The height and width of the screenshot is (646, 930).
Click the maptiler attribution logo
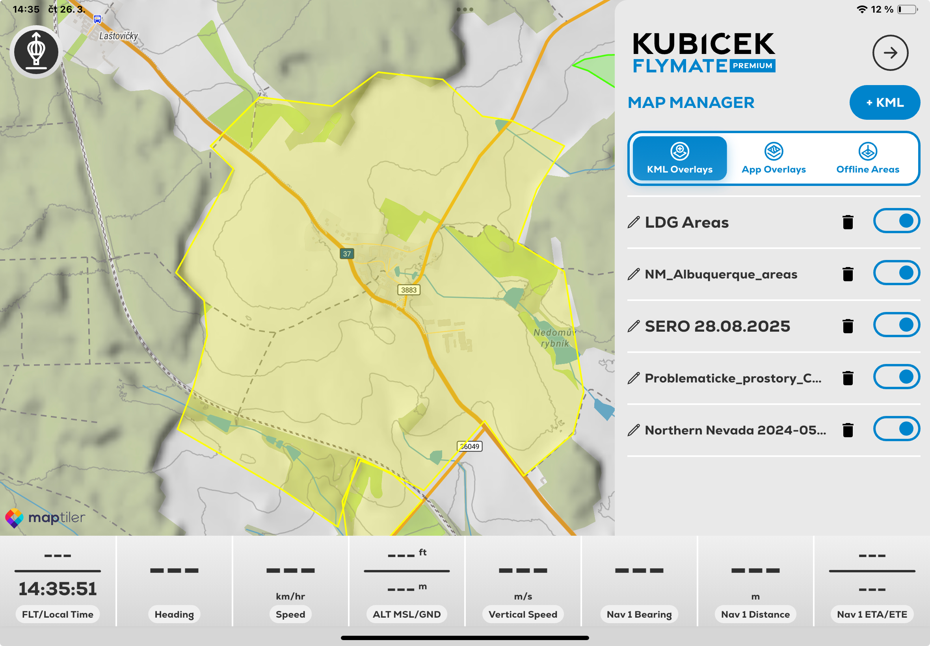[45, 518]
